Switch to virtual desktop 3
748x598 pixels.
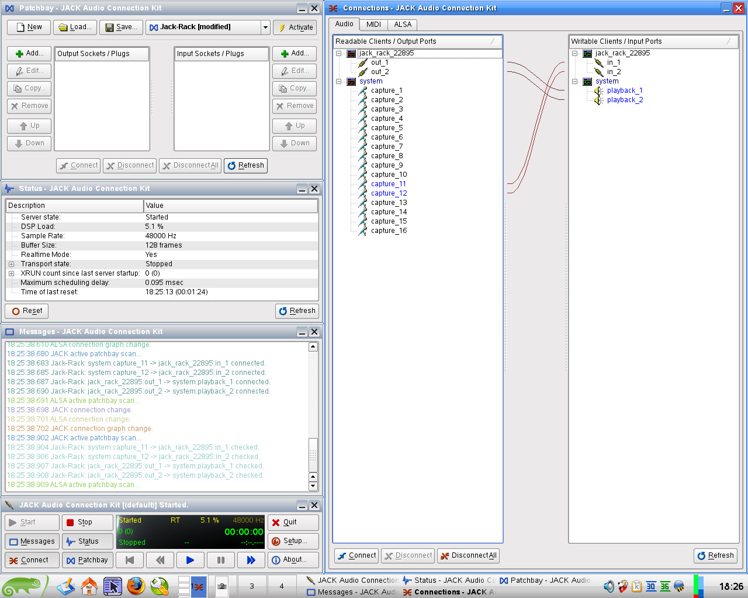coord(252,586)
